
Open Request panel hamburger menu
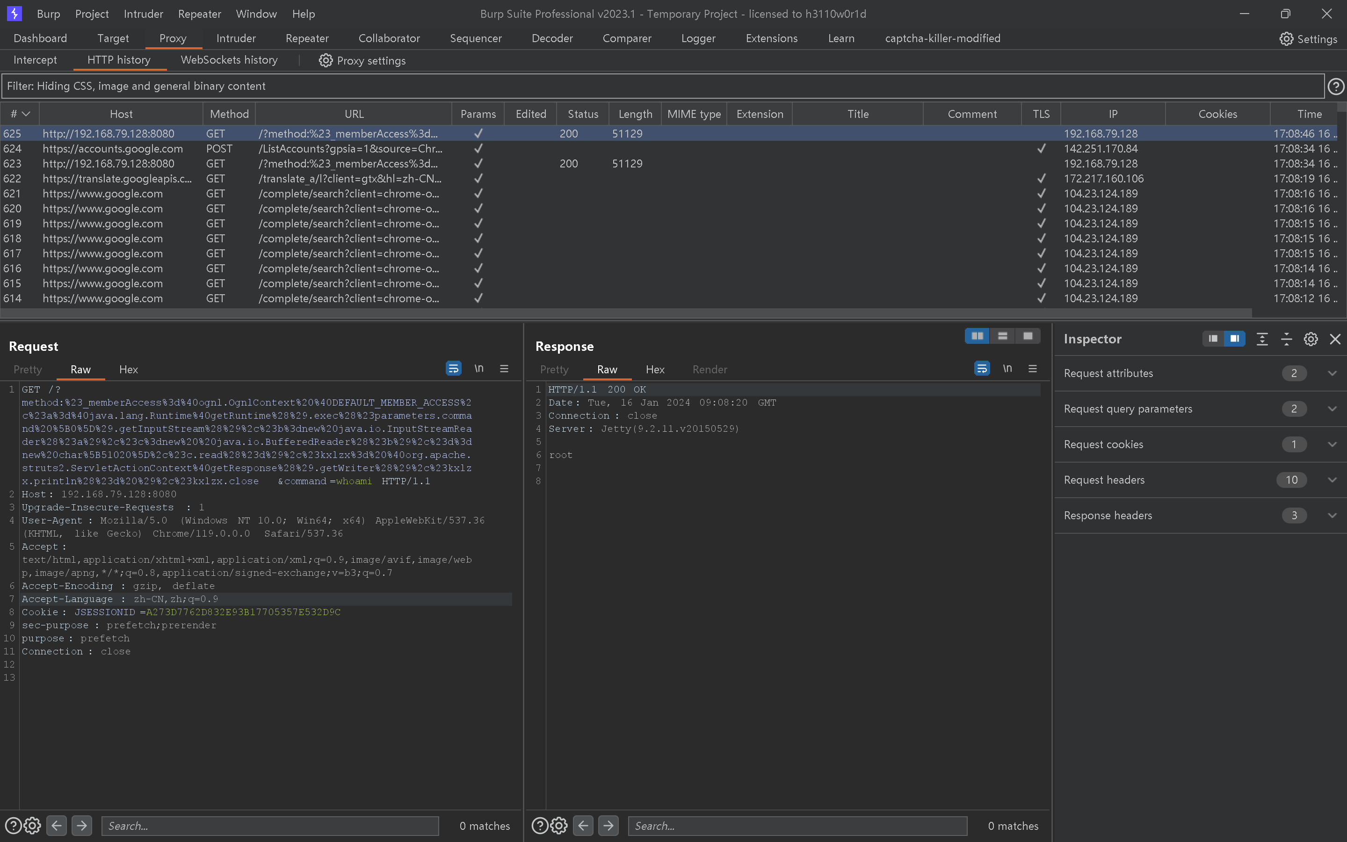point(504,369)
